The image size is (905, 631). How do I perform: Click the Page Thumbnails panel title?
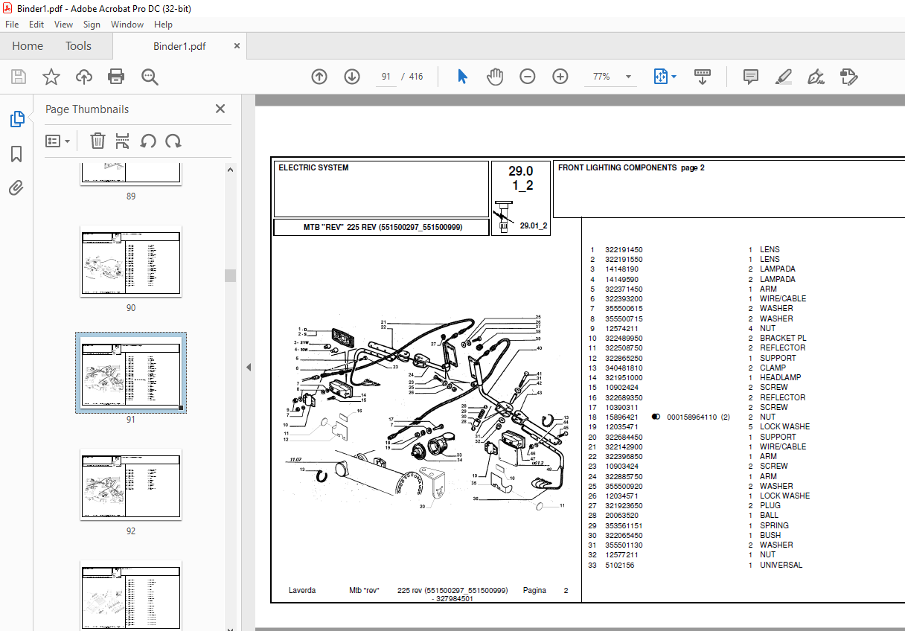[87, 109]
